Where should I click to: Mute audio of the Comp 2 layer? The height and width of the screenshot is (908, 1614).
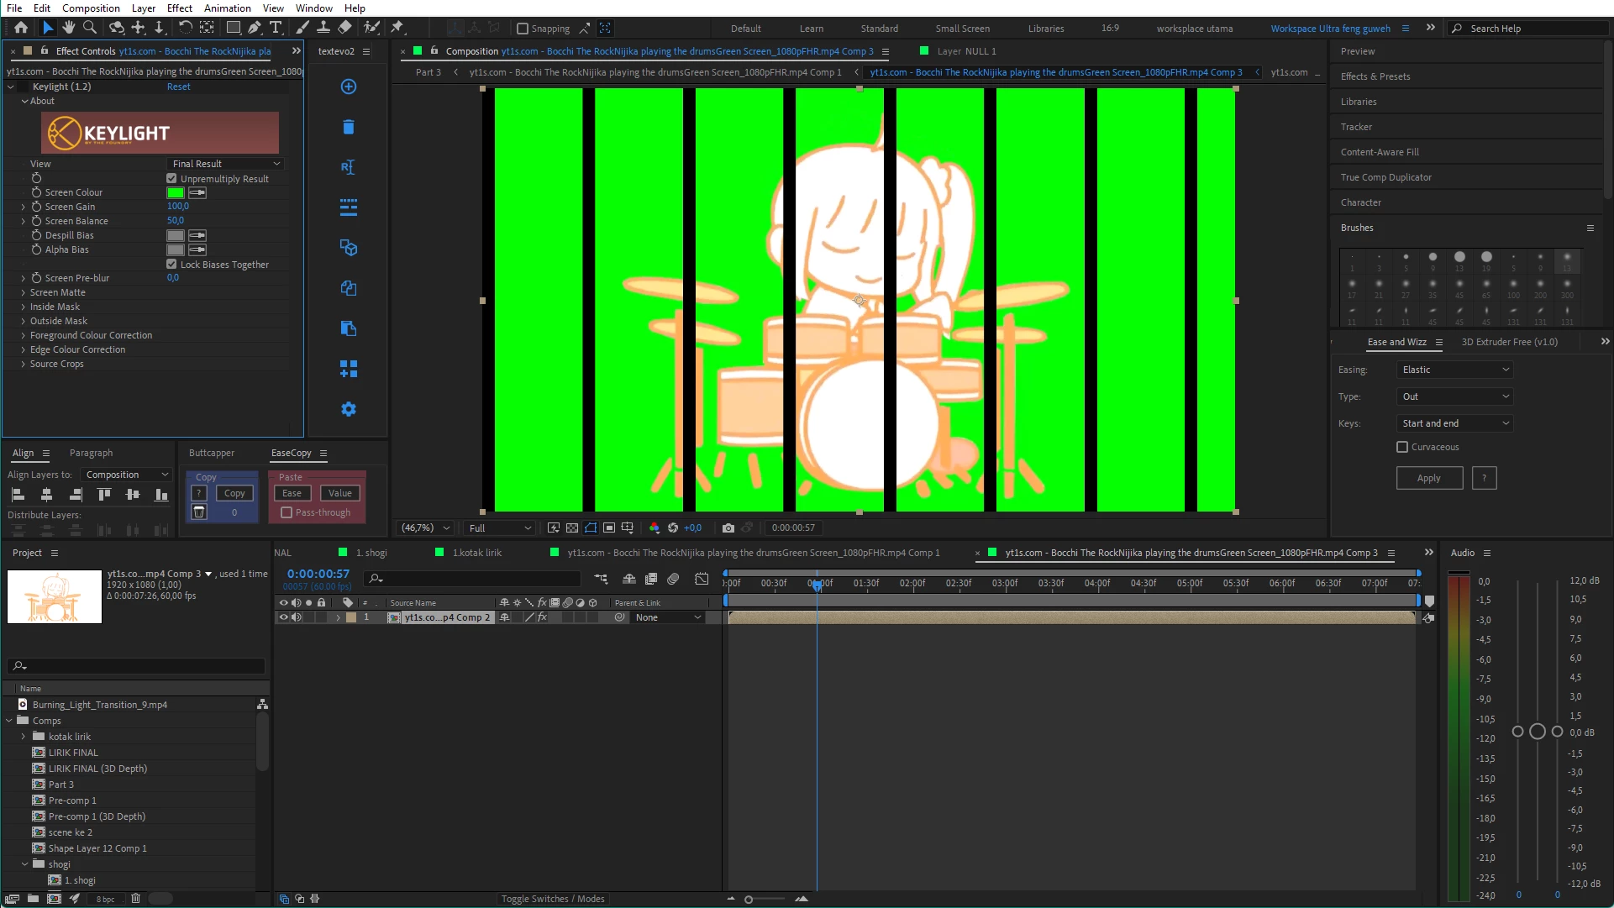click(297, 617)
